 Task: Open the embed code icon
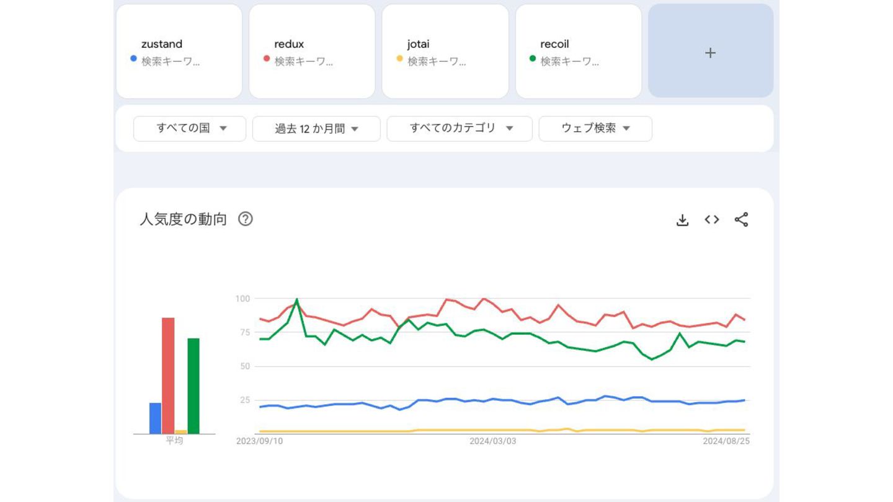click(712, 219)
